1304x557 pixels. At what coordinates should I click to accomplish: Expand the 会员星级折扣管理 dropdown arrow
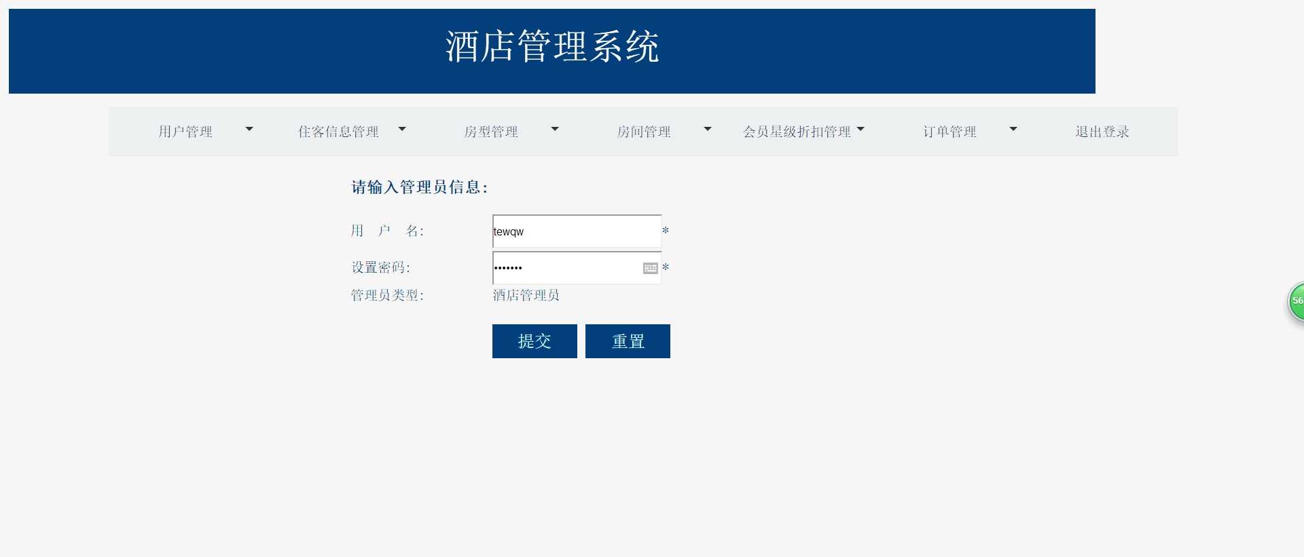pos(861,129)
